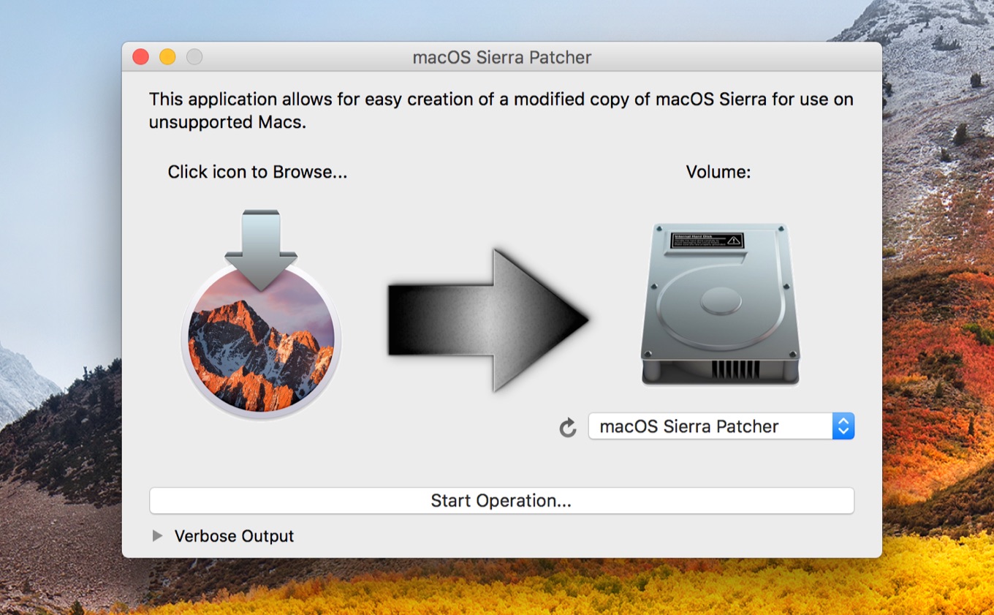Open the macOS Sierra Patcher volume dropdown
The width and height of the screenshot is (994, 615).
710,426
